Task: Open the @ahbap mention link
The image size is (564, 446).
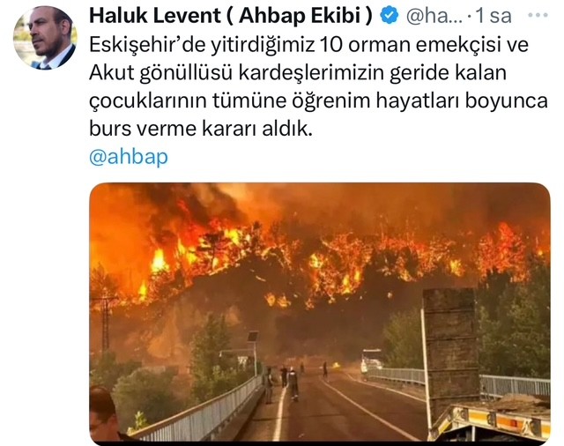Action: coord(129,157)
